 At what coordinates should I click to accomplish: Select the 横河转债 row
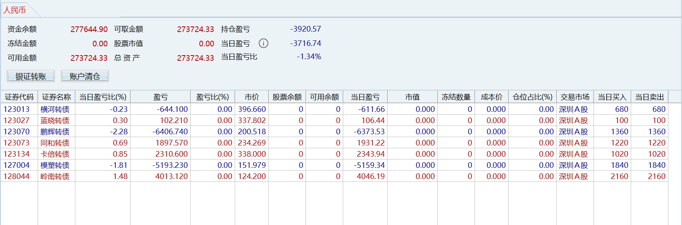pos(334,109)
